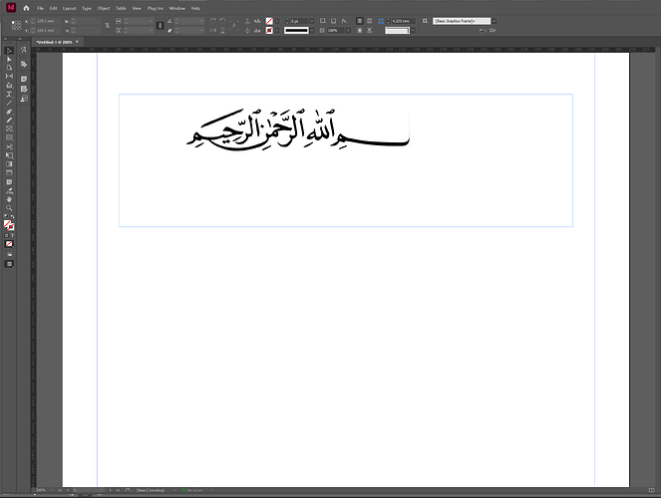Click the rotate 90° clockwise icon
The image size is (661, 498).
(x=213, y=21)
